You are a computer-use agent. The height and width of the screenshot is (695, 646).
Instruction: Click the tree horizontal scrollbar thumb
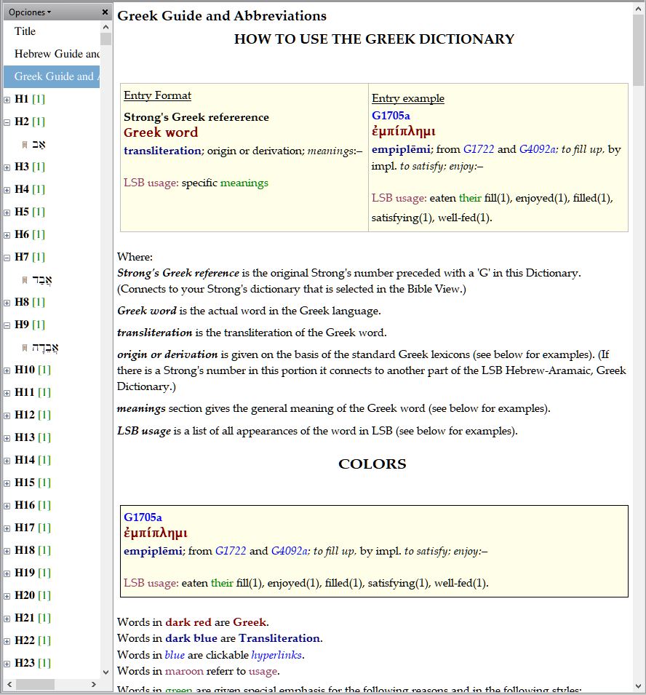(x=36, y=684)
